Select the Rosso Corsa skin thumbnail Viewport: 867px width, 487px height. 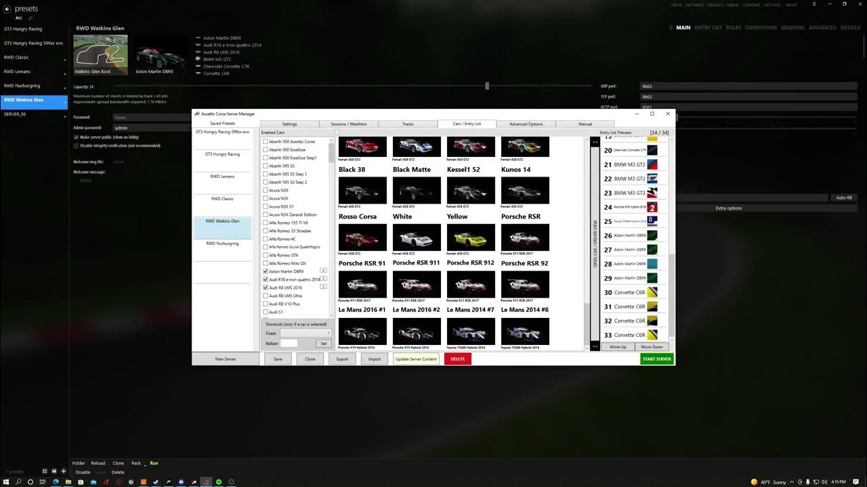pos(362,237)
